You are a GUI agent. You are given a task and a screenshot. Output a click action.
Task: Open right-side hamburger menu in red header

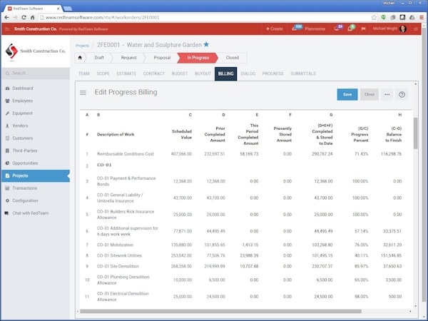pyautogui.click(x=415, y=29)
